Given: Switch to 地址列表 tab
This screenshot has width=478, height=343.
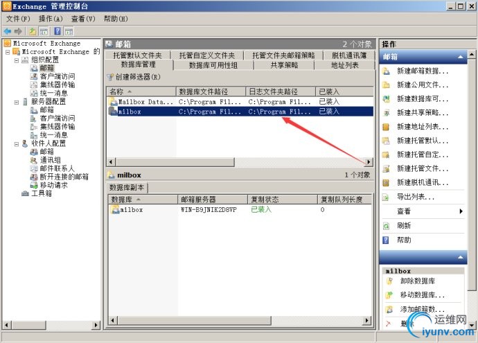Looking at the screenshot, I should 345,65.
